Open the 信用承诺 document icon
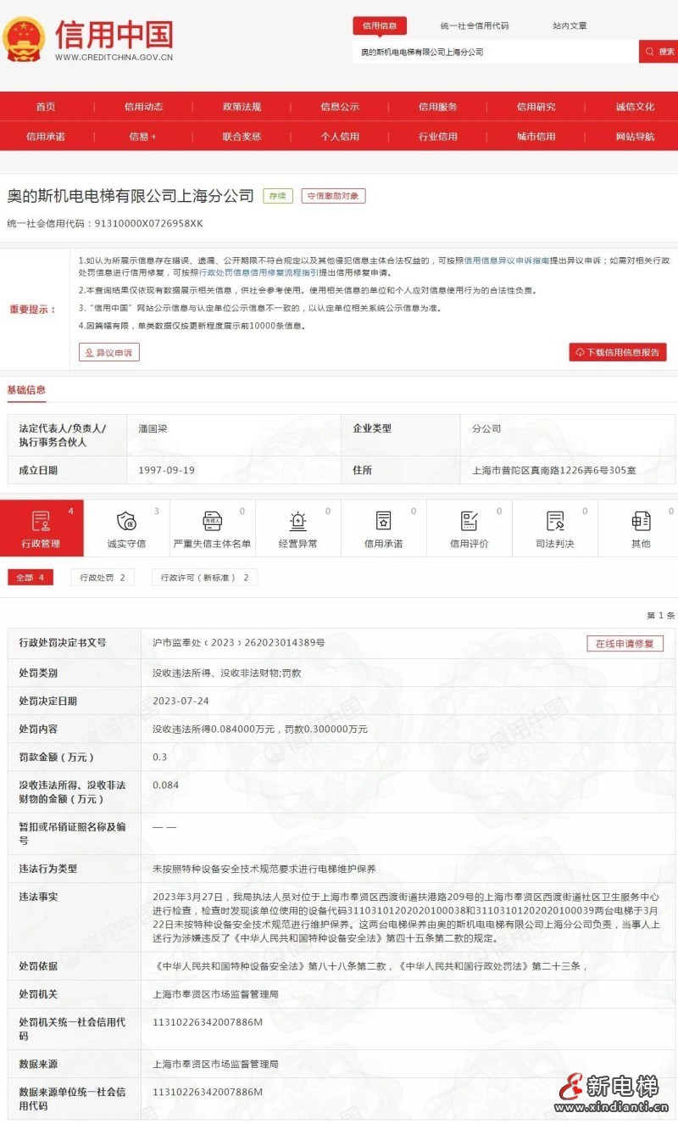This screenshot has height=1124, width=678. coord(382,520)
